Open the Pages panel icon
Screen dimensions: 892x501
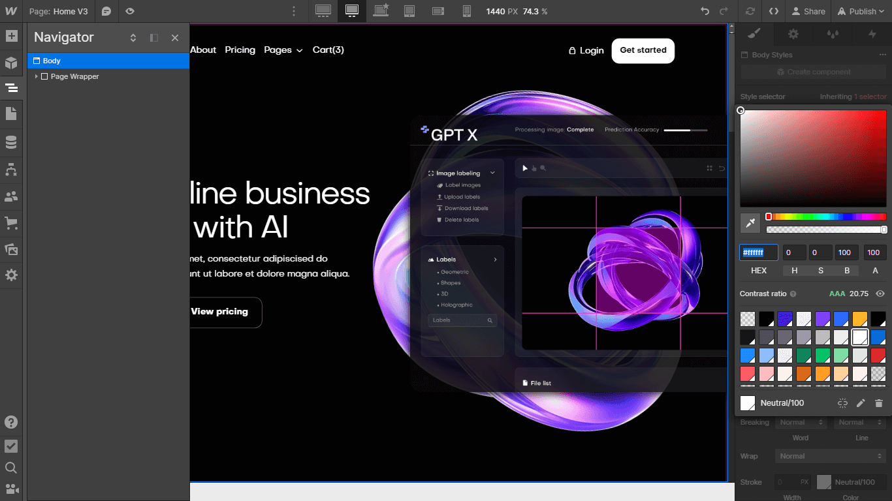click(x=11, y=114)
